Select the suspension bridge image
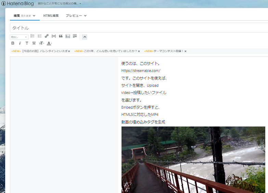 193,160
